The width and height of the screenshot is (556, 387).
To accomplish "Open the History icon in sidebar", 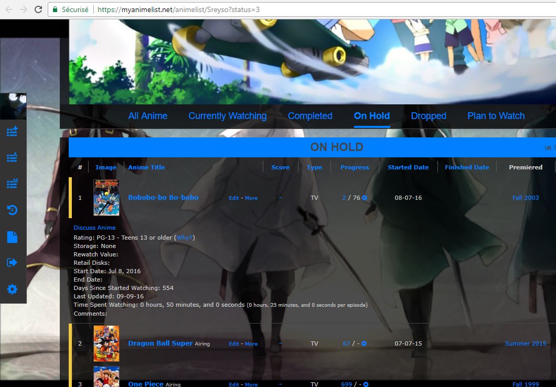I will (x=12, y=210).
